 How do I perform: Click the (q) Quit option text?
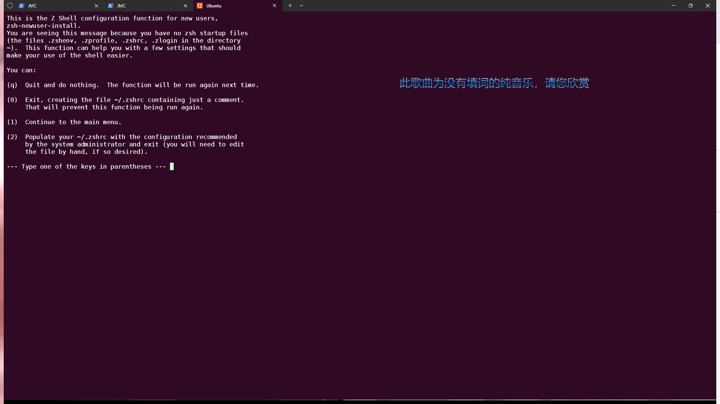click(x=132, y=85)
